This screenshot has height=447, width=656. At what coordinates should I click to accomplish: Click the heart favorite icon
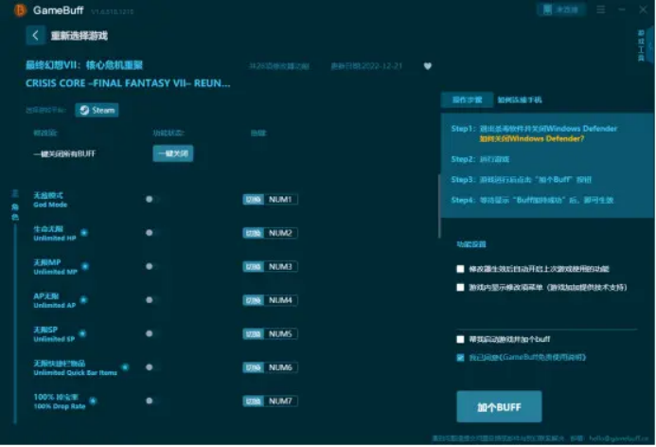pos(427,66)
